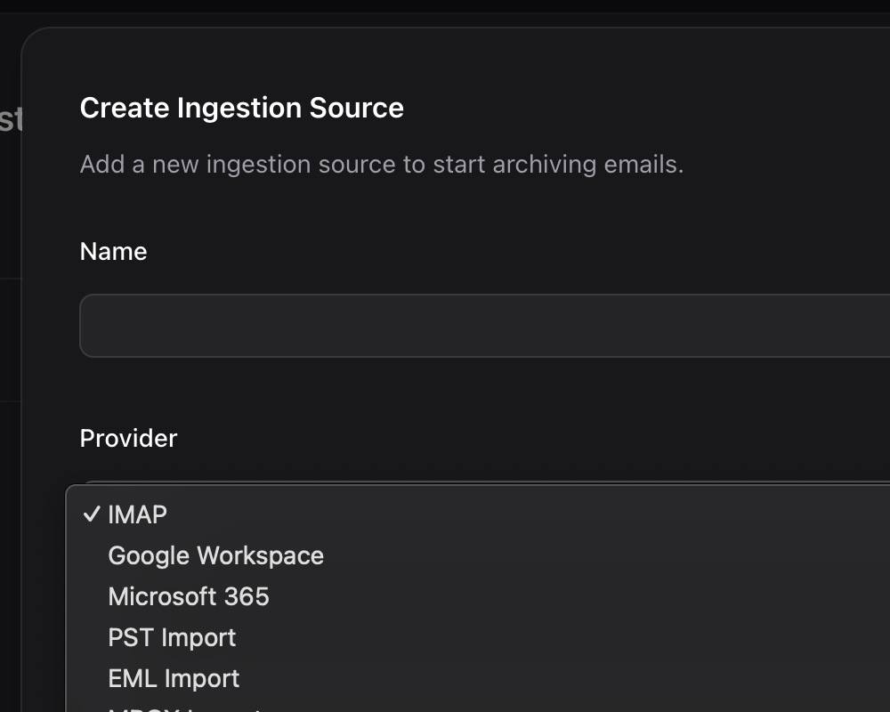
Task: Click the checkmark beside IMAP
Action: 91,515
